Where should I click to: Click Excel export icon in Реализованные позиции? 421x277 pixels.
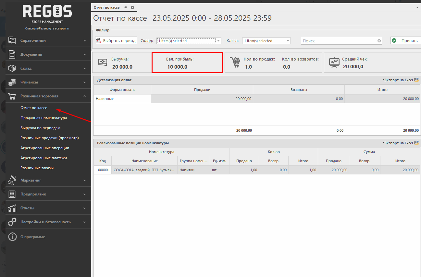point(416,143)
